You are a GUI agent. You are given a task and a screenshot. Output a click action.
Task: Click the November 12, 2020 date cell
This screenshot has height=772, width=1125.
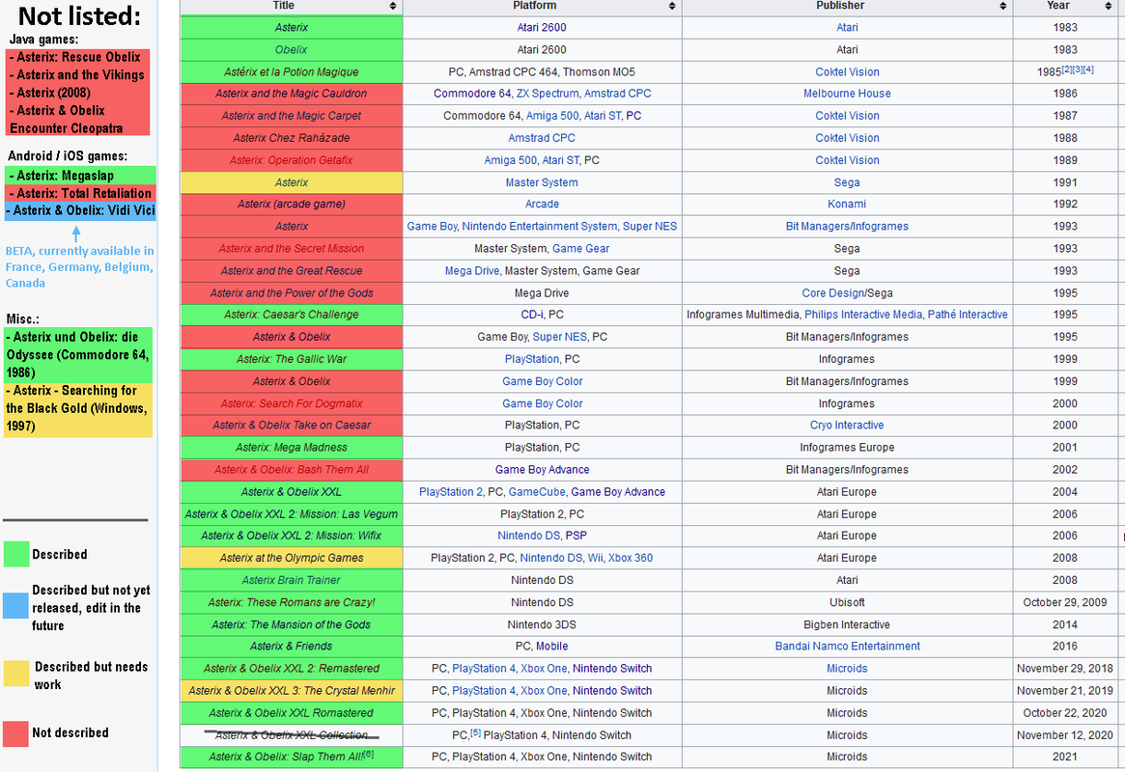point(1065,734)
